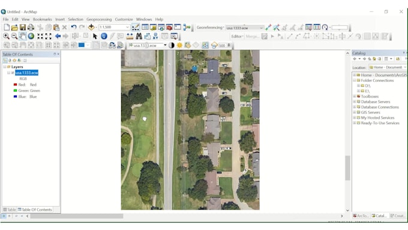Click the New Map File icon

point(7,28)
